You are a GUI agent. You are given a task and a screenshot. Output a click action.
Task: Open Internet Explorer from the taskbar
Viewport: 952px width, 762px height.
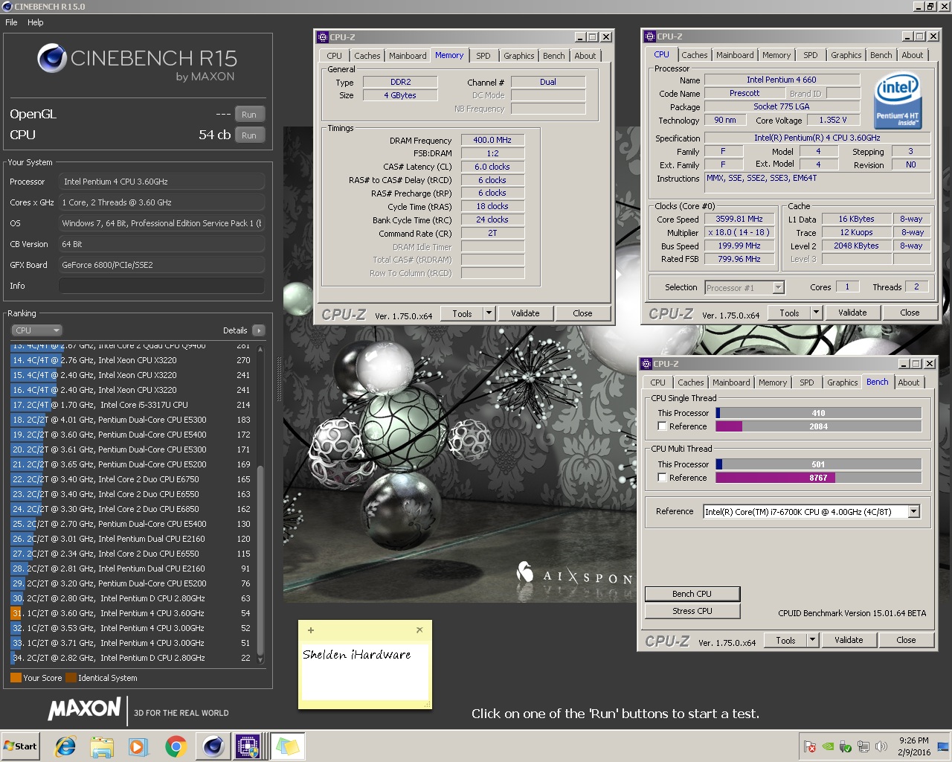tap(65, 746)
